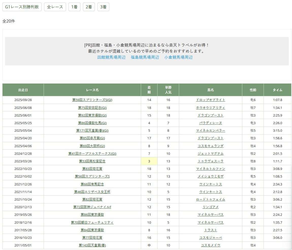The width and height of the screenshot is (292, 250).
Task: Select the 3着 filter button
Action: coord(103,7)
